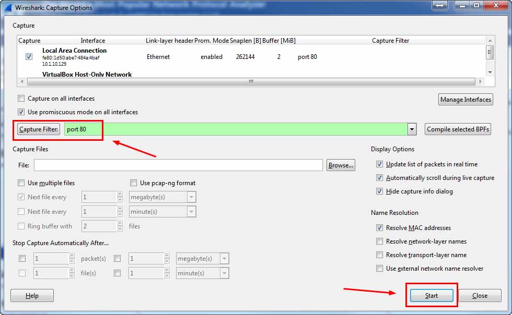Click the Snaplen value 262144
Viewport: 512px width, 315px height.
[245, 57]
